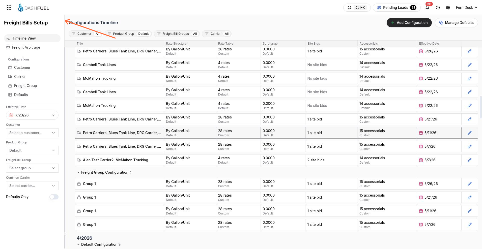Open the Select a customer dropdown
This screenshot has height=249, width=482.
coord(32,133)
